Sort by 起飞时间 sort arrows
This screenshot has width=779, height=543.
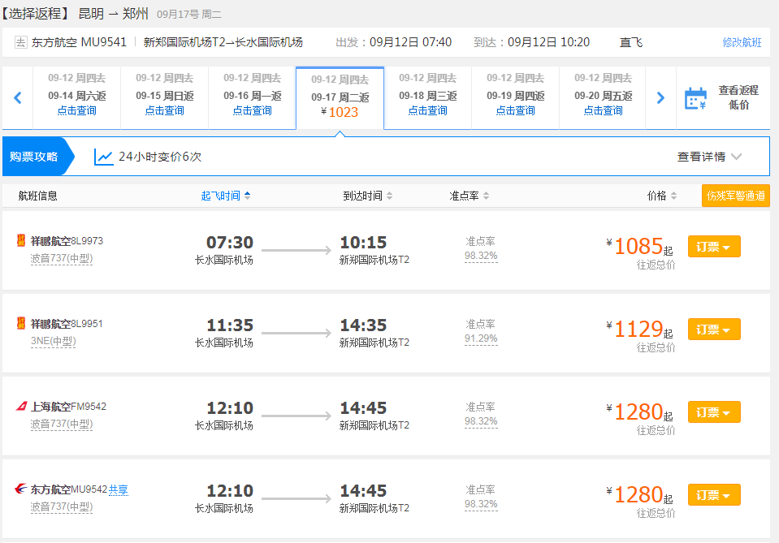248,196
